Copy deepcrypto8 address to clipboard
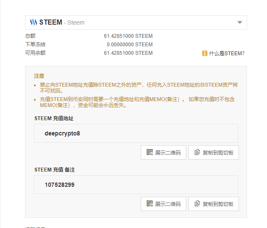 pyautogui.click(x=213, y=152)
